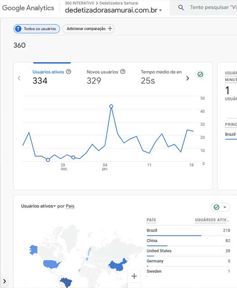Open the País dimension selector
This screenshot has height=288, width=237.
click(70, 206)
